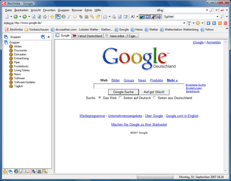
Task: Open the Datei menu
Action: pos(9,10)
